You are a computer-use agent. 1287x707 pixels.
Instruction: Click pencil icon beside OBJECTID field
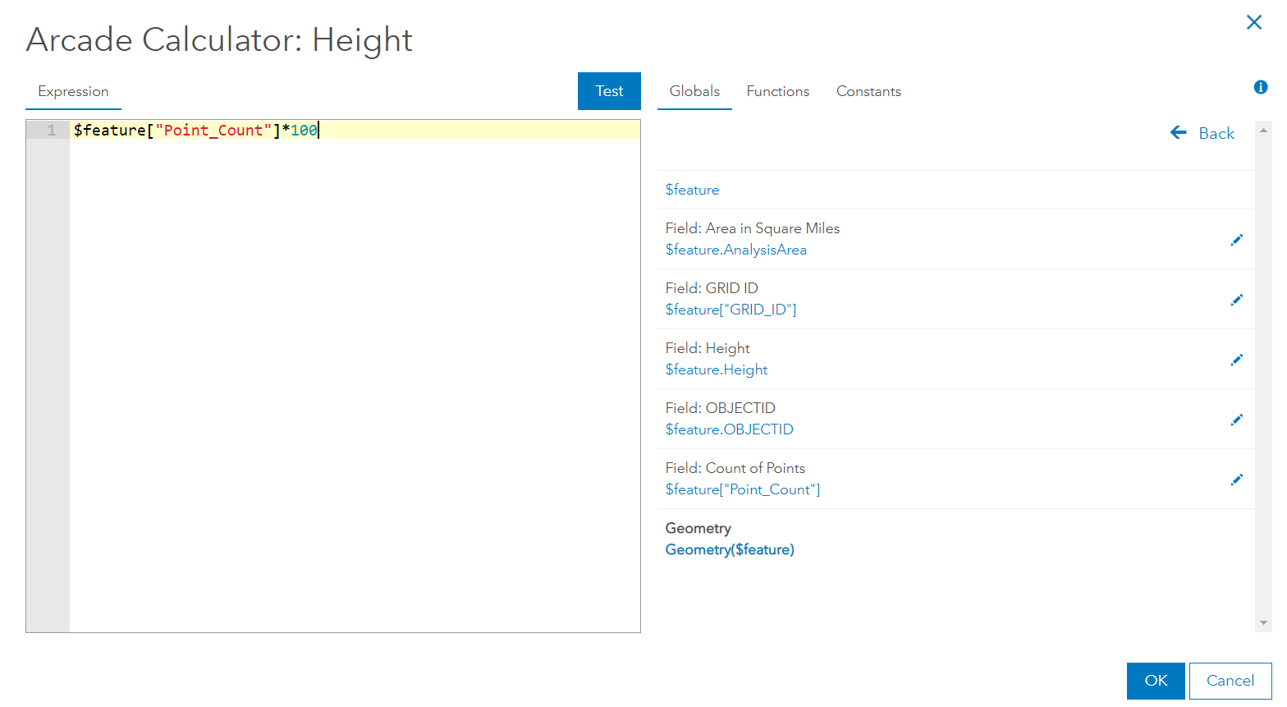pos(1237,420)
